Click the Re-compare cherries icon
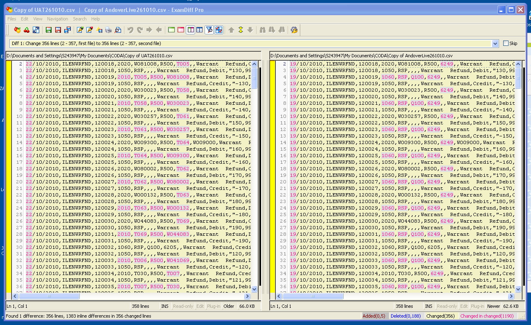This screenshot has height=325, width=531. tap(27, 30)
